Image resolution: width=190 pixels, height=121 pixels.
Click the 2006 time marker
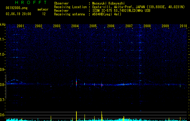pyautogui.click(x=111, y=26)
